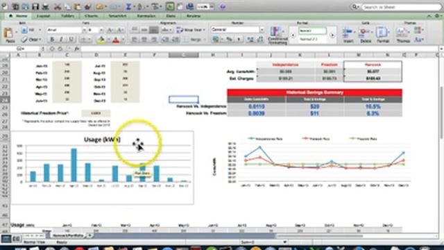Image resolution: width=444 pixels, height=250 pixels.
Task: Click the large Paste button in ribbon
Action: (x=9, y=35)
